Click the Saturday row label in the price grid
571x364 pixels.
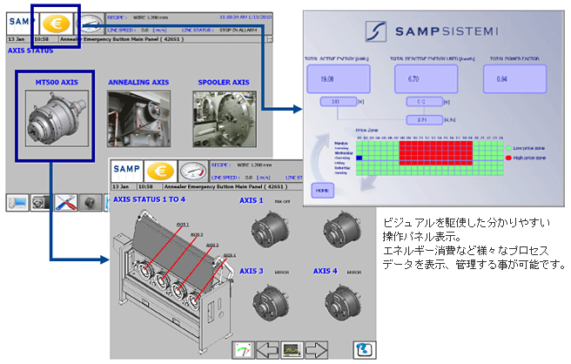(x=340, y=168)
